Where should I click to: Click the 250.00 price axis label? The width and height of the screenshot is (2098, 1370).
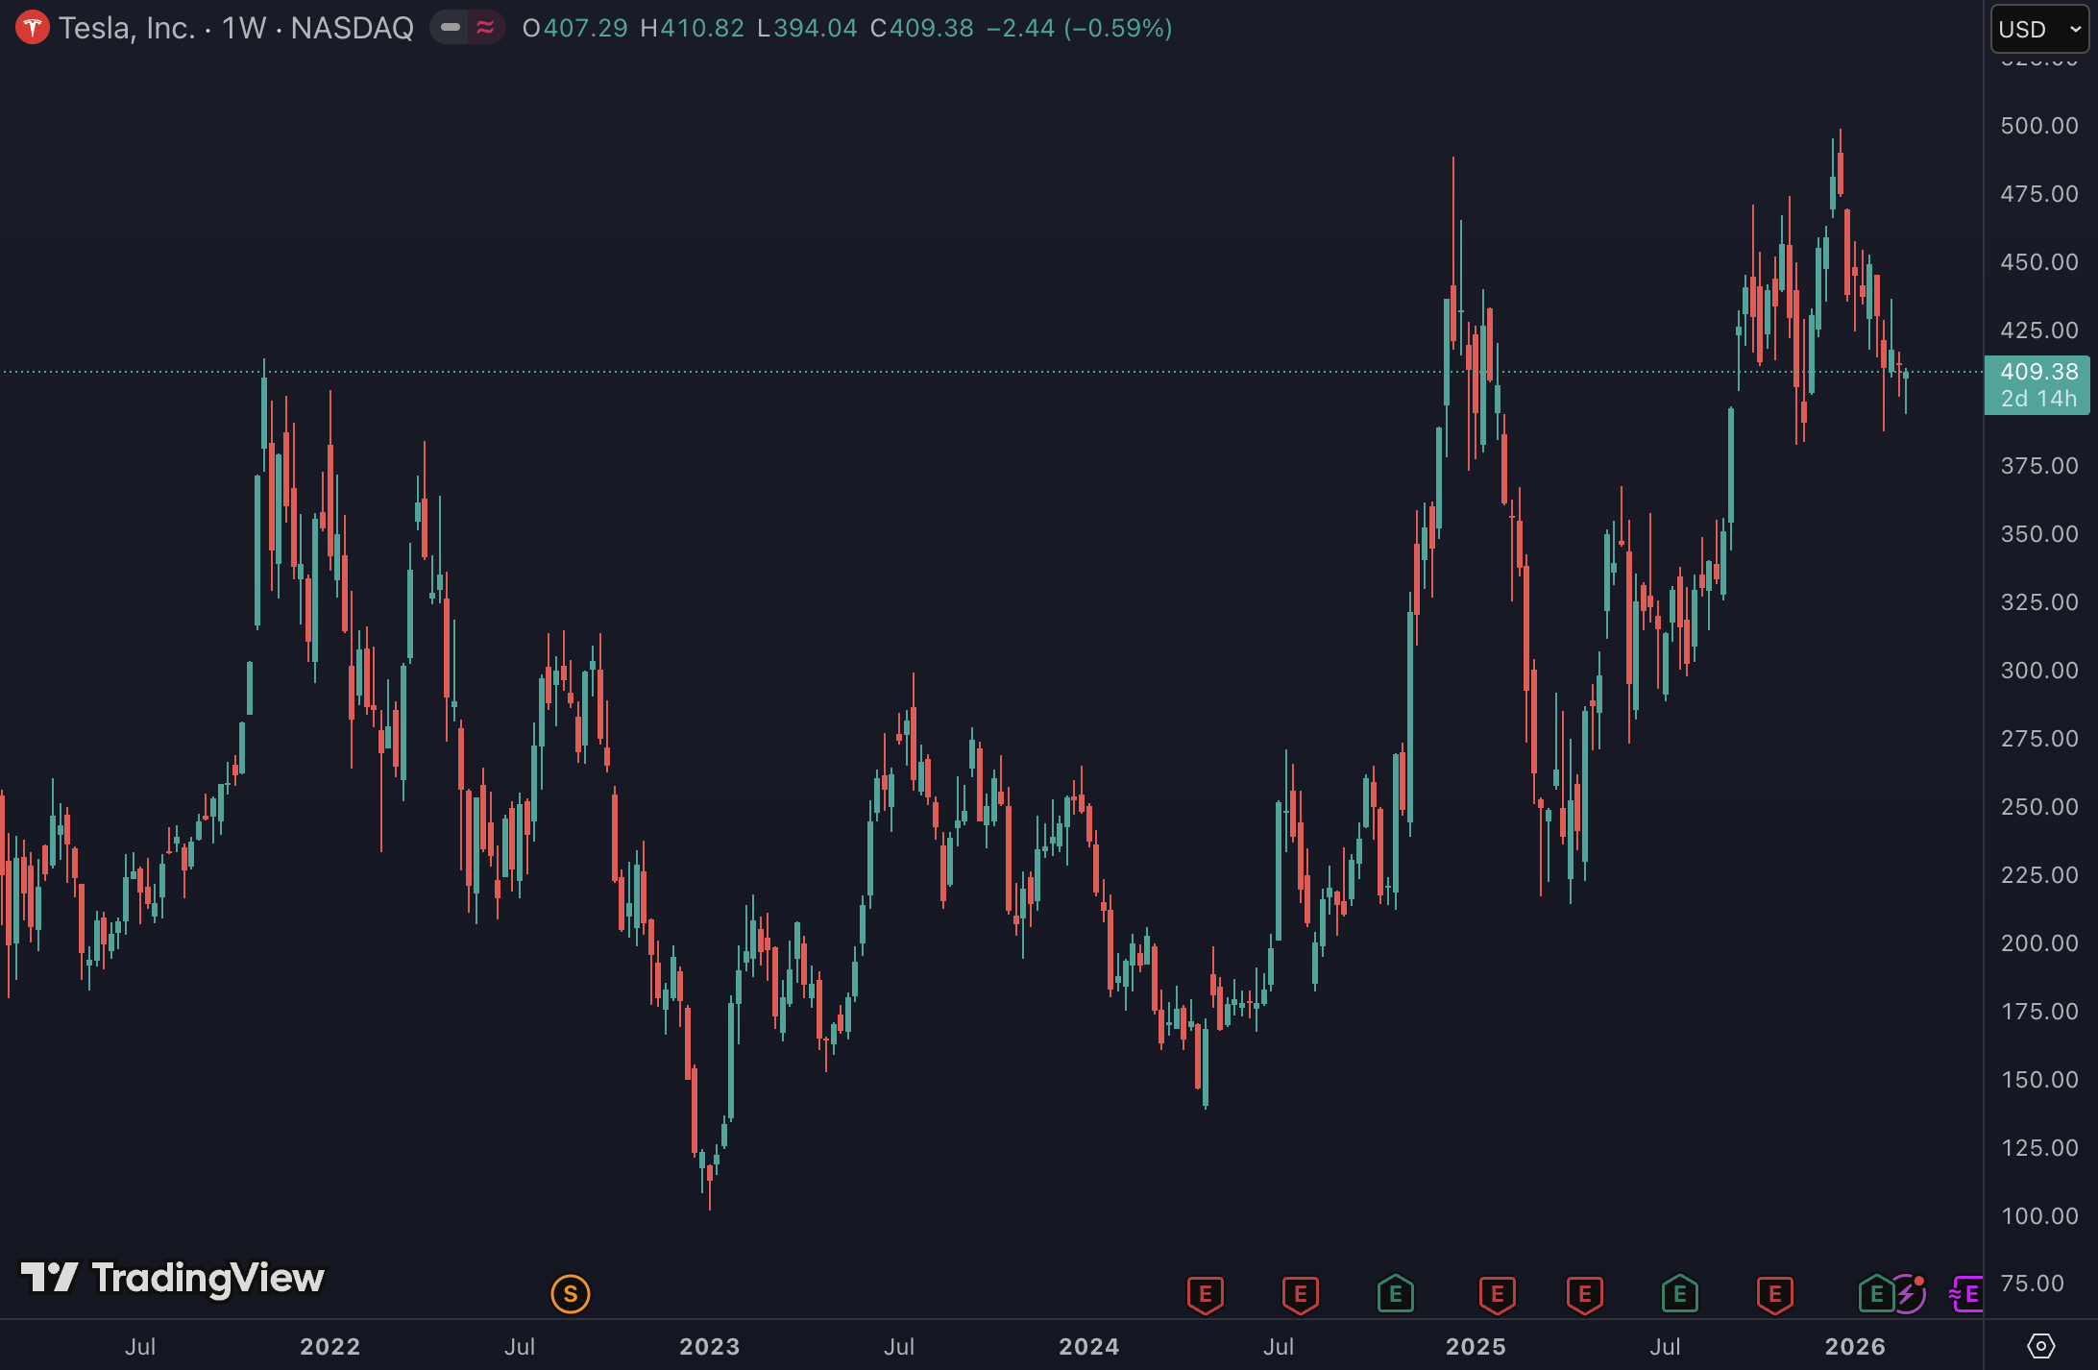(2039, 807)
